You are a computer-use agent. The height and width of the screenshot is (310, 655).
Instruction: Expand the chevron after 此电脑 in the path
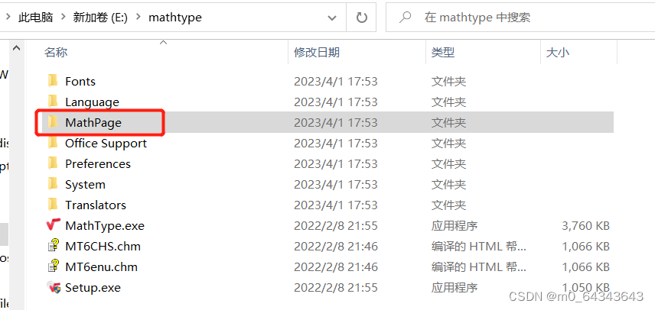(x=63, y=18)
